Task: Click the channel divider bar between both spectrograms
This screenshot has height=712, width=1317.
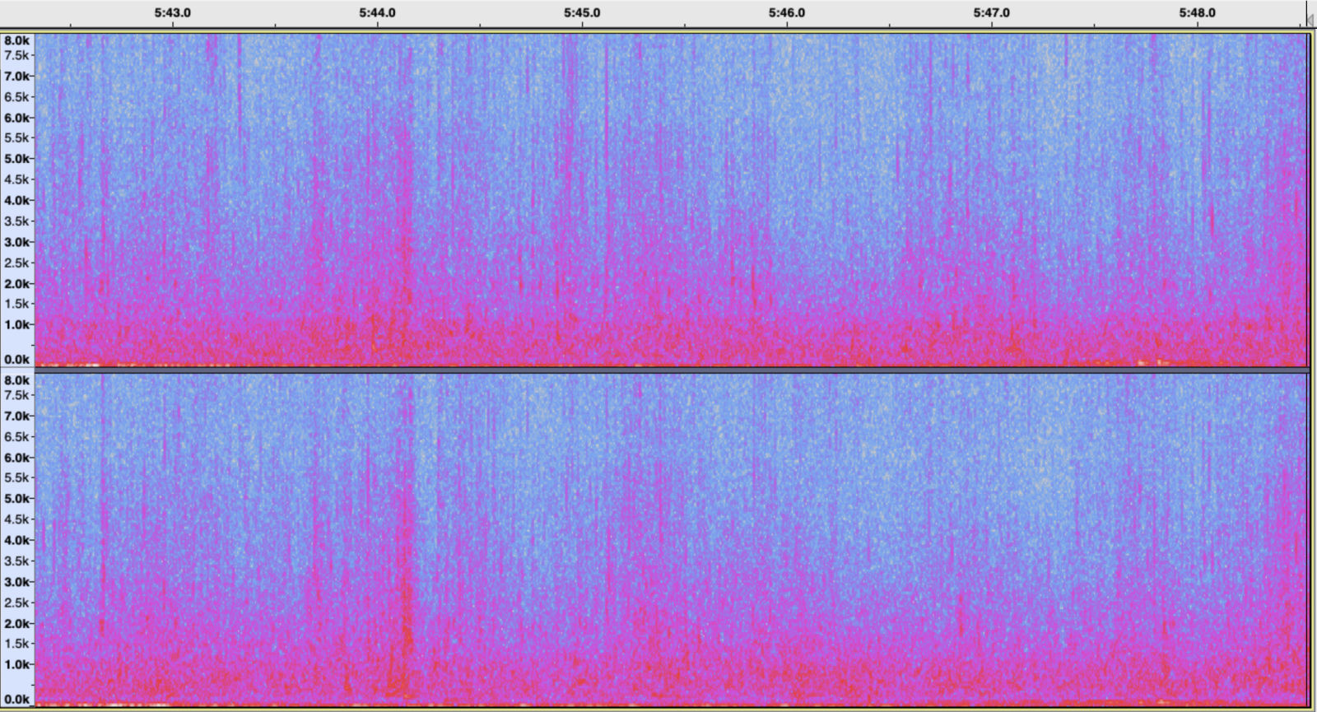Action: point(658,370)
